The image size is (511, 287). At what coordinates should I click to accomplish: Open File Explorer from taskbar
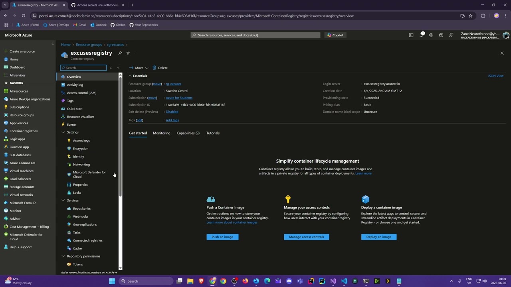coord(190,281)
